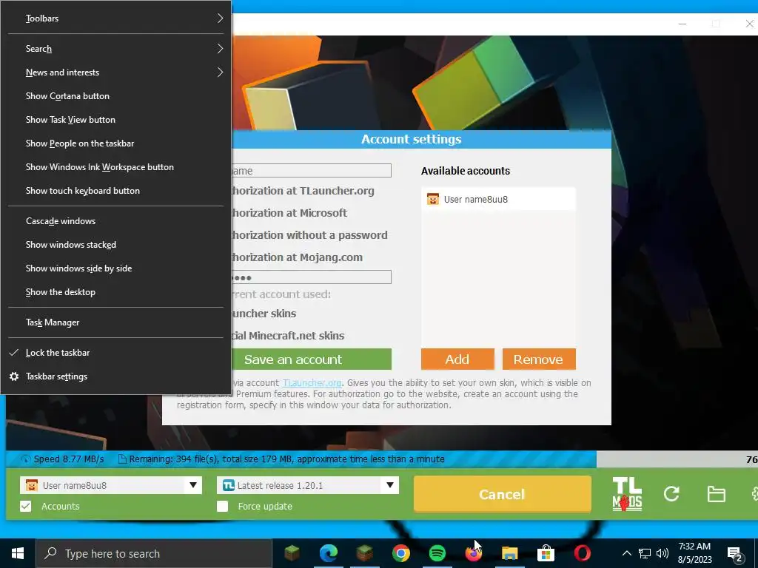Open the Latest release 1.20.1 version dropdown
Screen dimensions: 758x568
(x=389, y=485)
